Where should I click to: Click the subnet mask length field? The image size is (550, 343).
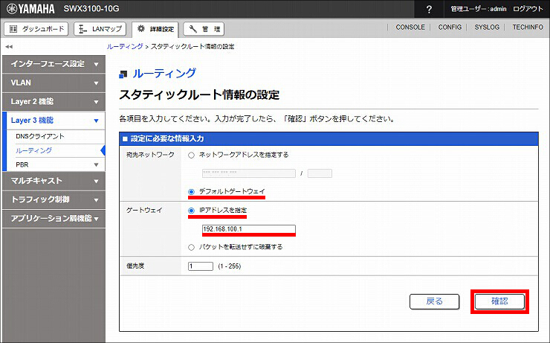(320, 173)
